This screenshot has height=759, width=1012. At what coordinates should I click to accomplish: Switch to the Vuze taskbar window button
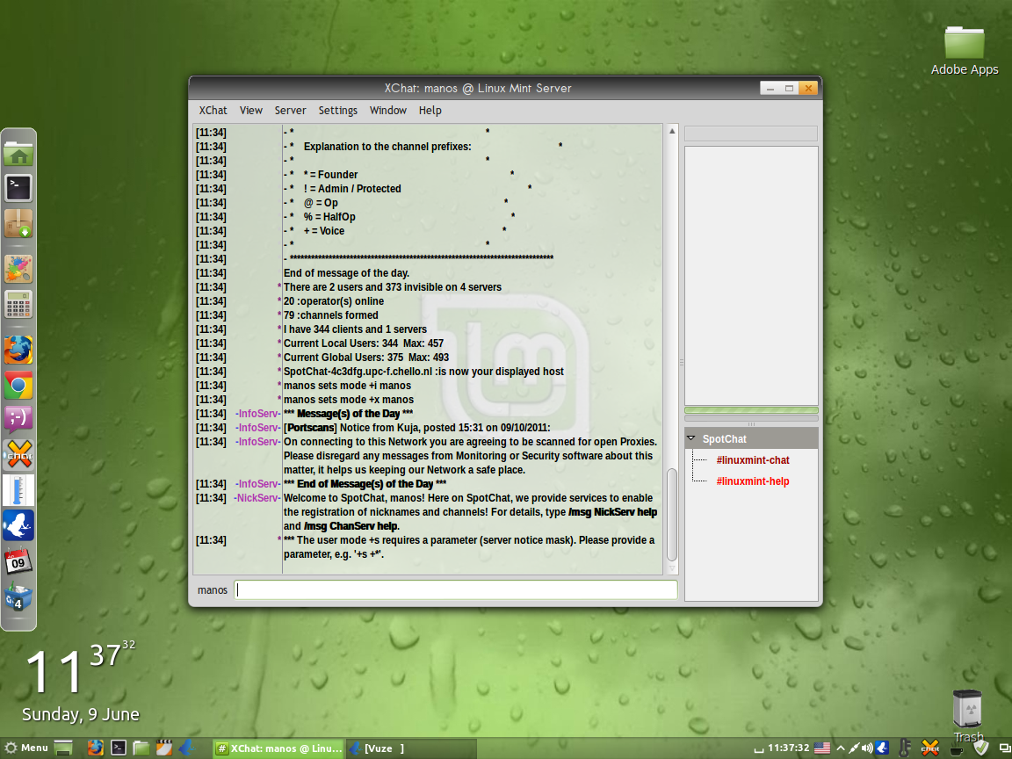[x=411, y=748]
